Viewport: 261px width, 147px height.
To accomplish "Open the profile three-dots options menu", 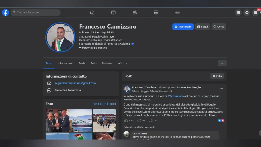I will (x=222, y=63).
